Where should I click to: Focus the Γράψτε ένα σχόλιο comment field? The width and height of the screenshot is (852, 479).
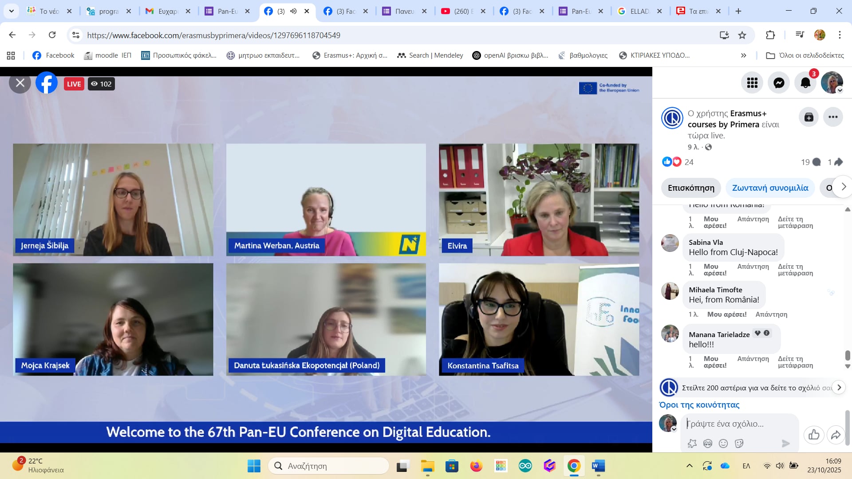pos(737,424)
